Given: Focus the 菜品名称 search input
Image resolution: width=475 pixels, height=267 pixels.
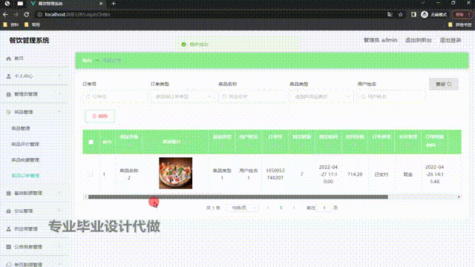Looking at the screenshot, I should [252, 97].
